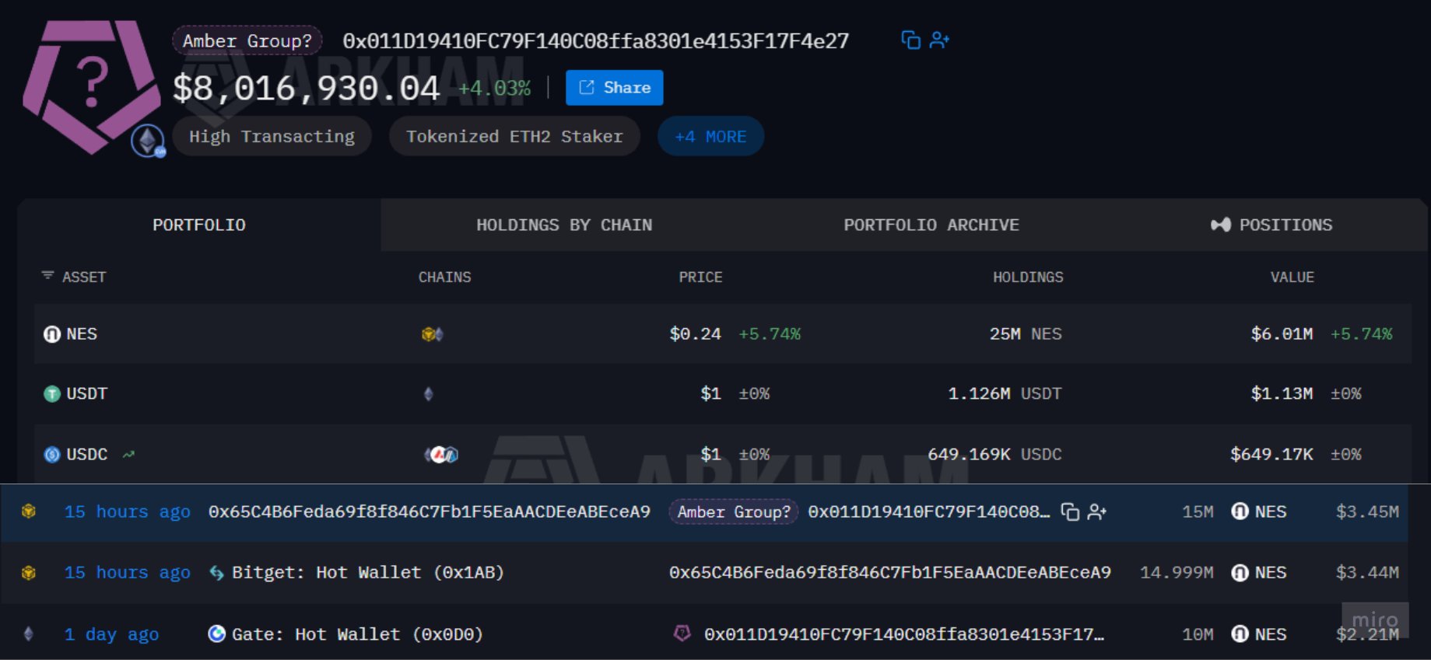Open sender address 0x65C4B6 in first transfer
Viewport: 1431px width, 660px height.
[430, 512]
